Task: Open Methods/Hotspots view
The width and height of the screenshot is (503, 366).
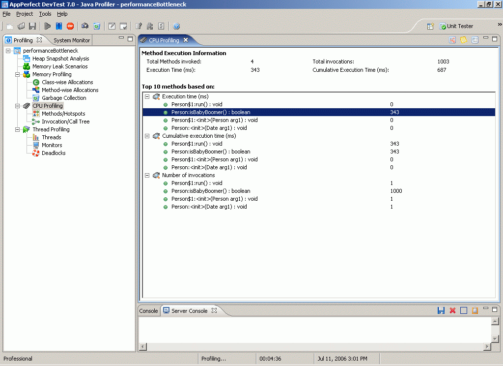Action: click(x=63, y=114)
